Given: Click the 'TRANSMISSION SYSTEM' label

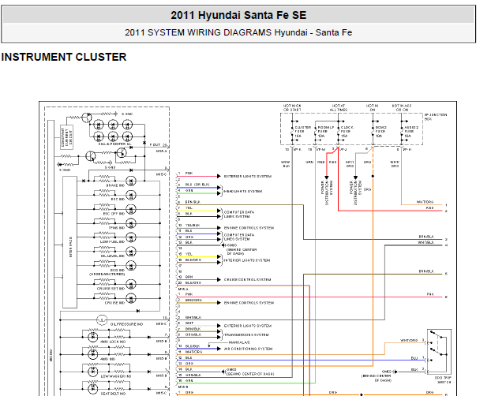Looking at the screenshot, I should tap(246, 335).
